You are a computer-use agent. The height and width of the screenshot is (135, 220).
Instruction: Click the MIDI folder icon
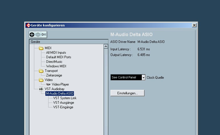click(x=41, y=48)
